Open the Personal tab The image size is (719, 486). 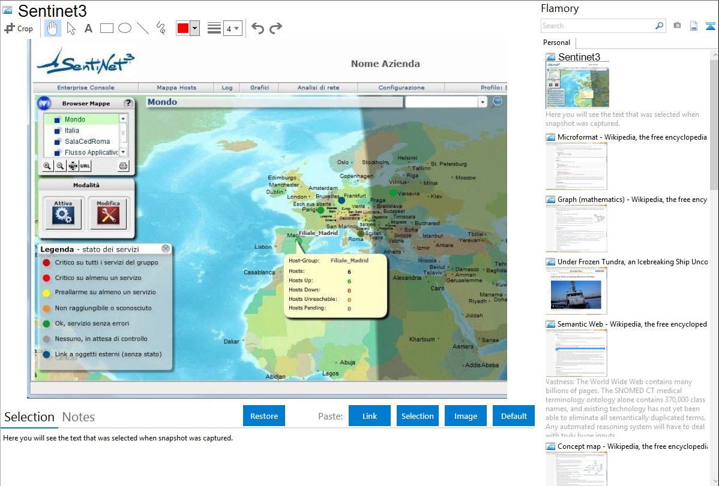tap(556, 43)
